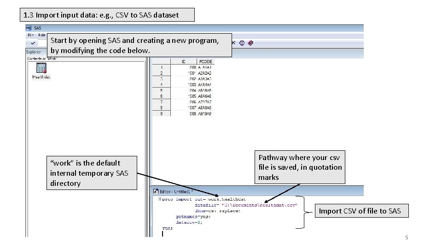The width and height of the screenshot is (442, 249).
Task: Select row number 4 header
Action: (162, 85)
